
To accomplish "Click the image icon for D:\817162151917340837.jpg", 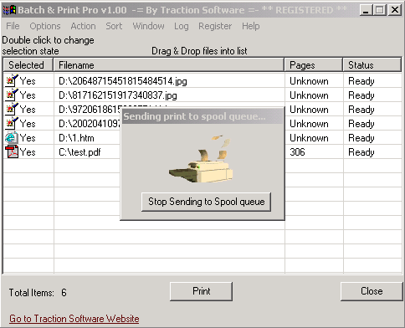I will (x=12, y=95).
